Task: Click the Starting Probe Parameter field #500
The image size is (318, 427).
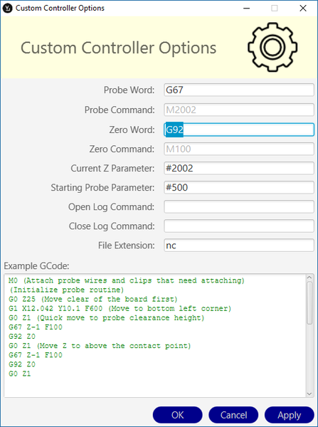Action: tap(239, 188)
